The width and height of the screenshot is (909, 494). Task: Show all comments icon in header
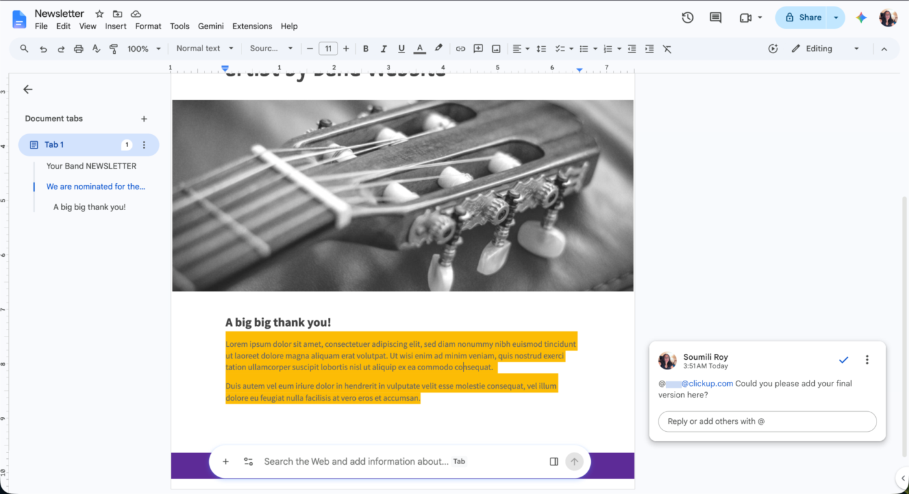[x=716, y=18]
